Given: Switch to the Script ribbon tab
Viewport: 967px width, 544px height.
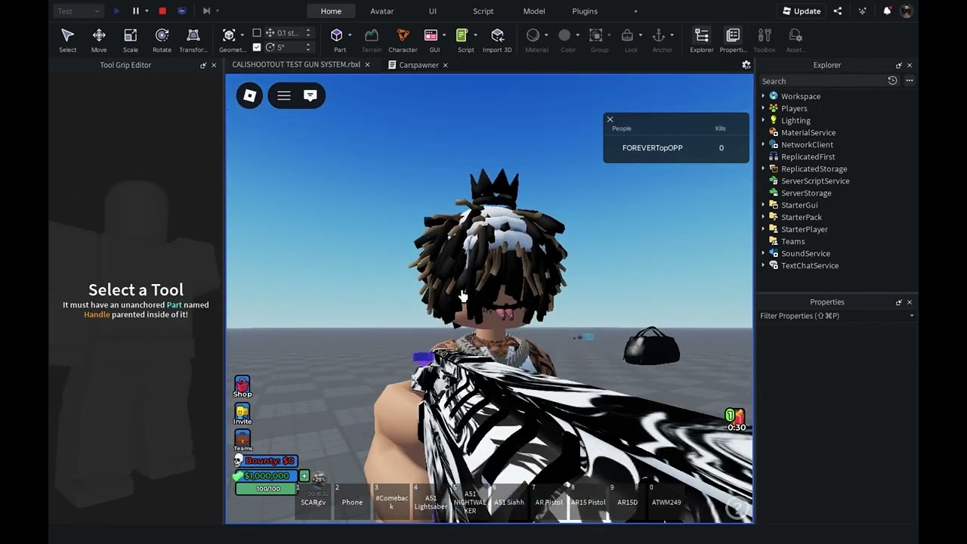Looking at the screenshot, I should click(x=483, y=11).
